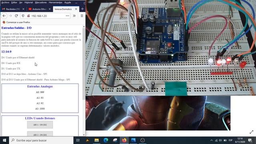The height and width of the screenshot is (144, 256).
Task: Show more toolbar tools via double chevron
Action: click(74, 16)
